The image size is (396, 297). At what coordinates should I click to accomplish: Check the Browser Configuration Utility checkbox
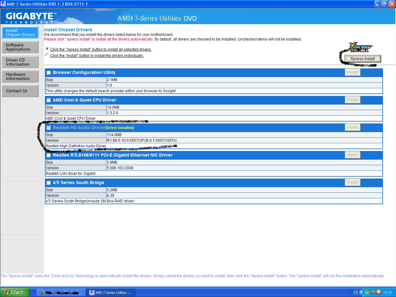49,73
